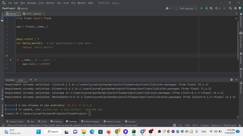
Task: Open the Refactor menu
Action: 50,3
